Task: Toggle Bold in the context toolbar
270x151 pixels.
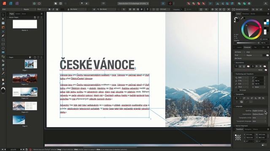Action: (49, 9)
